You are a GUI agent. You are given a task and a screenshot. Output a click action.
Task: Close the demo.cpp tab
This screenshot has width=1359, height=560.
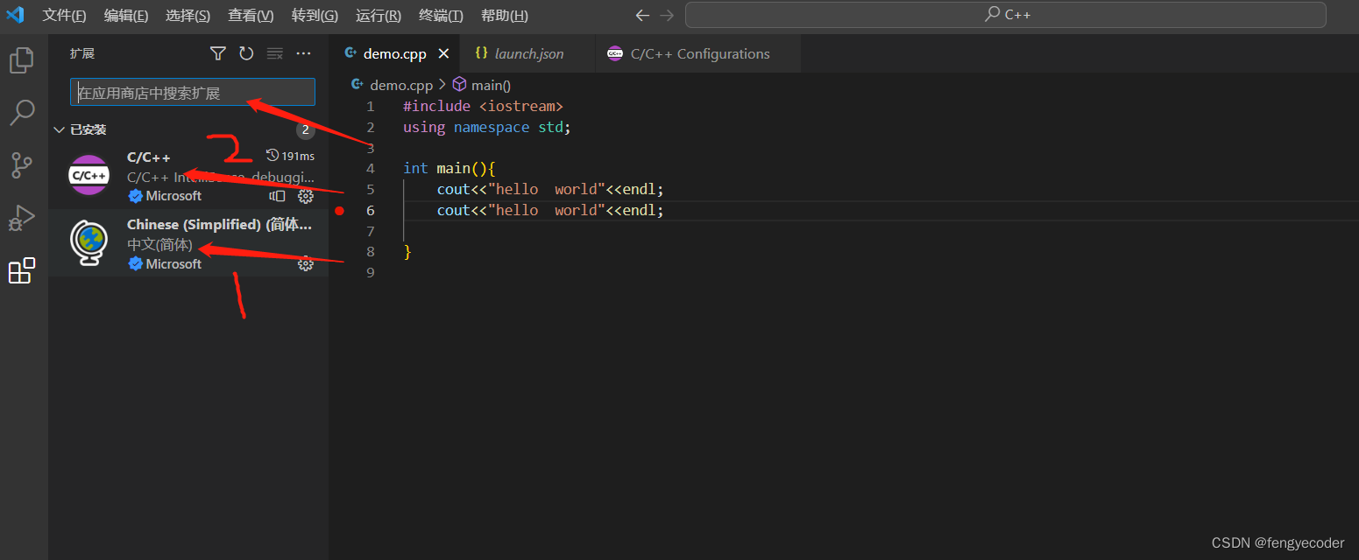point(443,53)
